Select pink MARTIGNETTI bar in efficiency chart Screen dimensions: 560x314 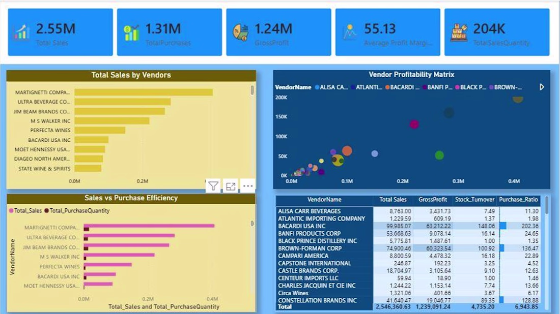click(x=149, y=226)
